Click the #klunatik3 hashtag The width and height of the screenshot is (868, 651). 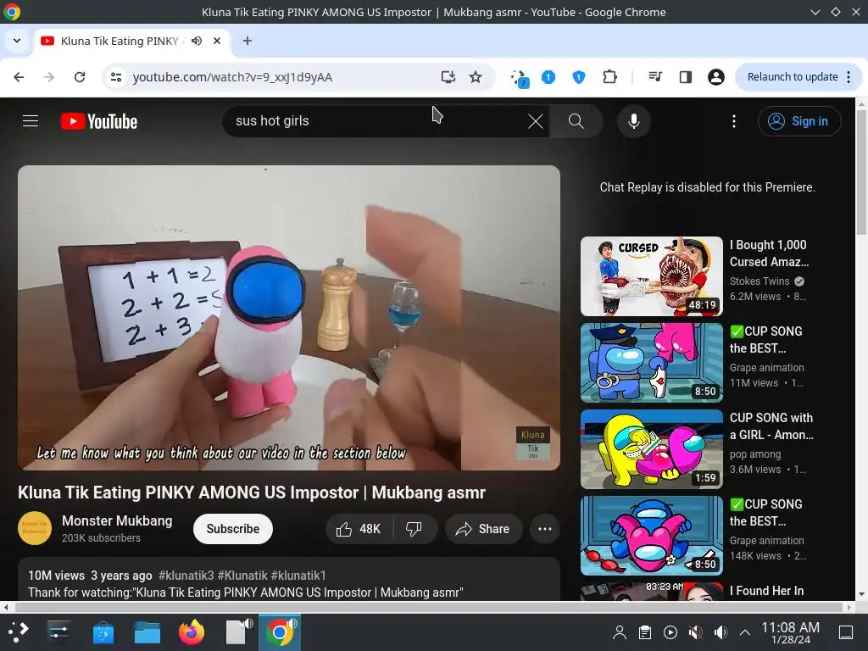tap(186, 576)
